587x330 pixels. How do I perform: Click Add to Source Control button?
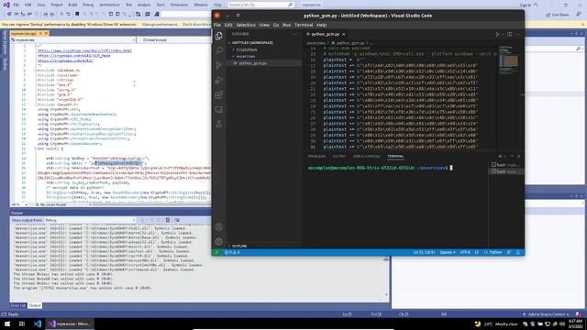[547, 314]
